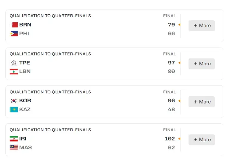
Task: Click the Bahrain flag icon
Action: point(14,25)
